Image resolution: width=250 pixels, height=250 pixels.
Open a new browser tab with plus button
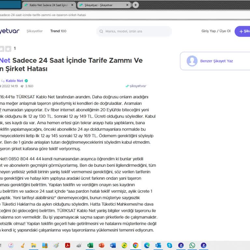135,5
